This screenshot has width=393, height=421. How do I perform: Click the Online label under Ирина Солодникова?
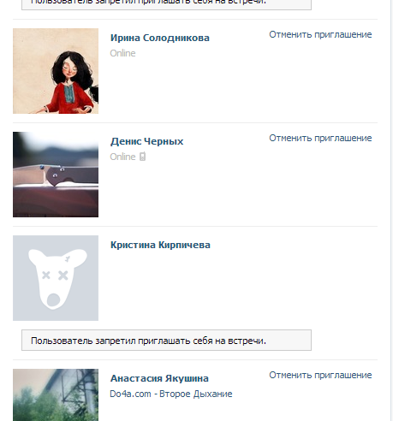coord(122,53)
